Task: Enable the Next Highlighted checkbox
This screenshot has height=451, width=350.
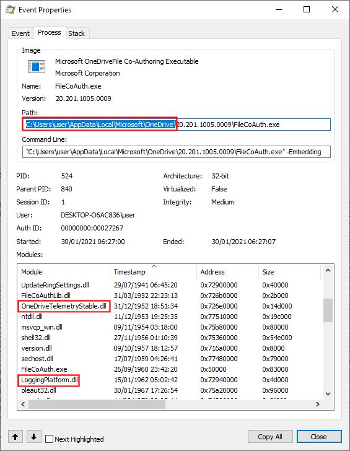Action: [x=50, y=439]
